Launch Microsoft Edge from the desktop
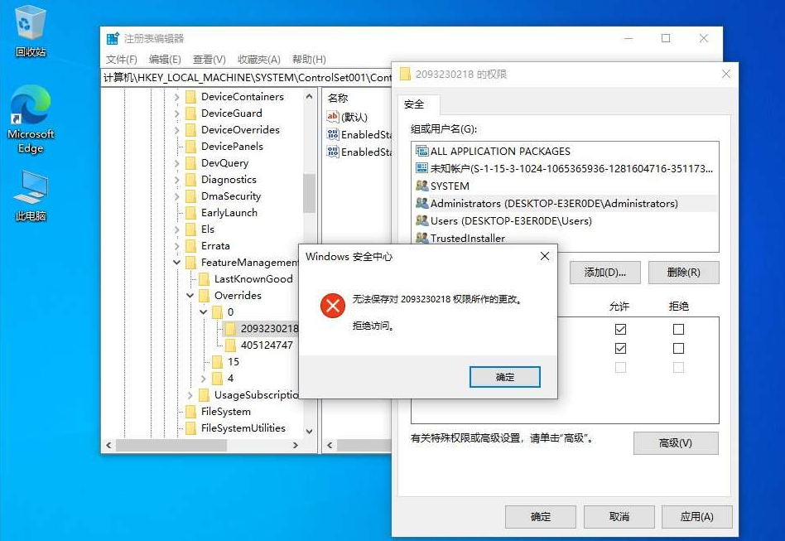The width and height of the screenshot is (785, 541). [x=31, y=109]
